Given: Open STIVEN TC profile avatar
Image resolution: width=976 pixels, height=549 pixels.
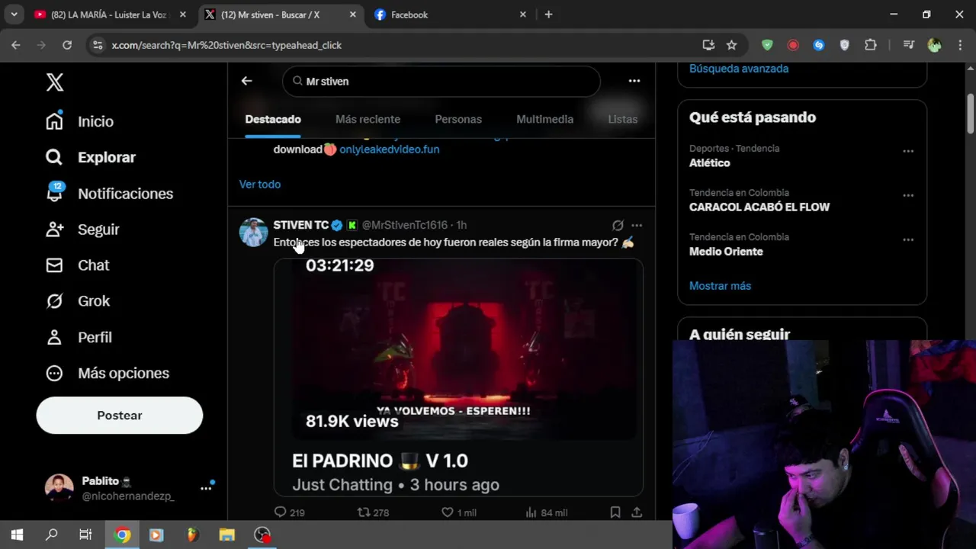Looking at the screenshot, I should (253, 232).
